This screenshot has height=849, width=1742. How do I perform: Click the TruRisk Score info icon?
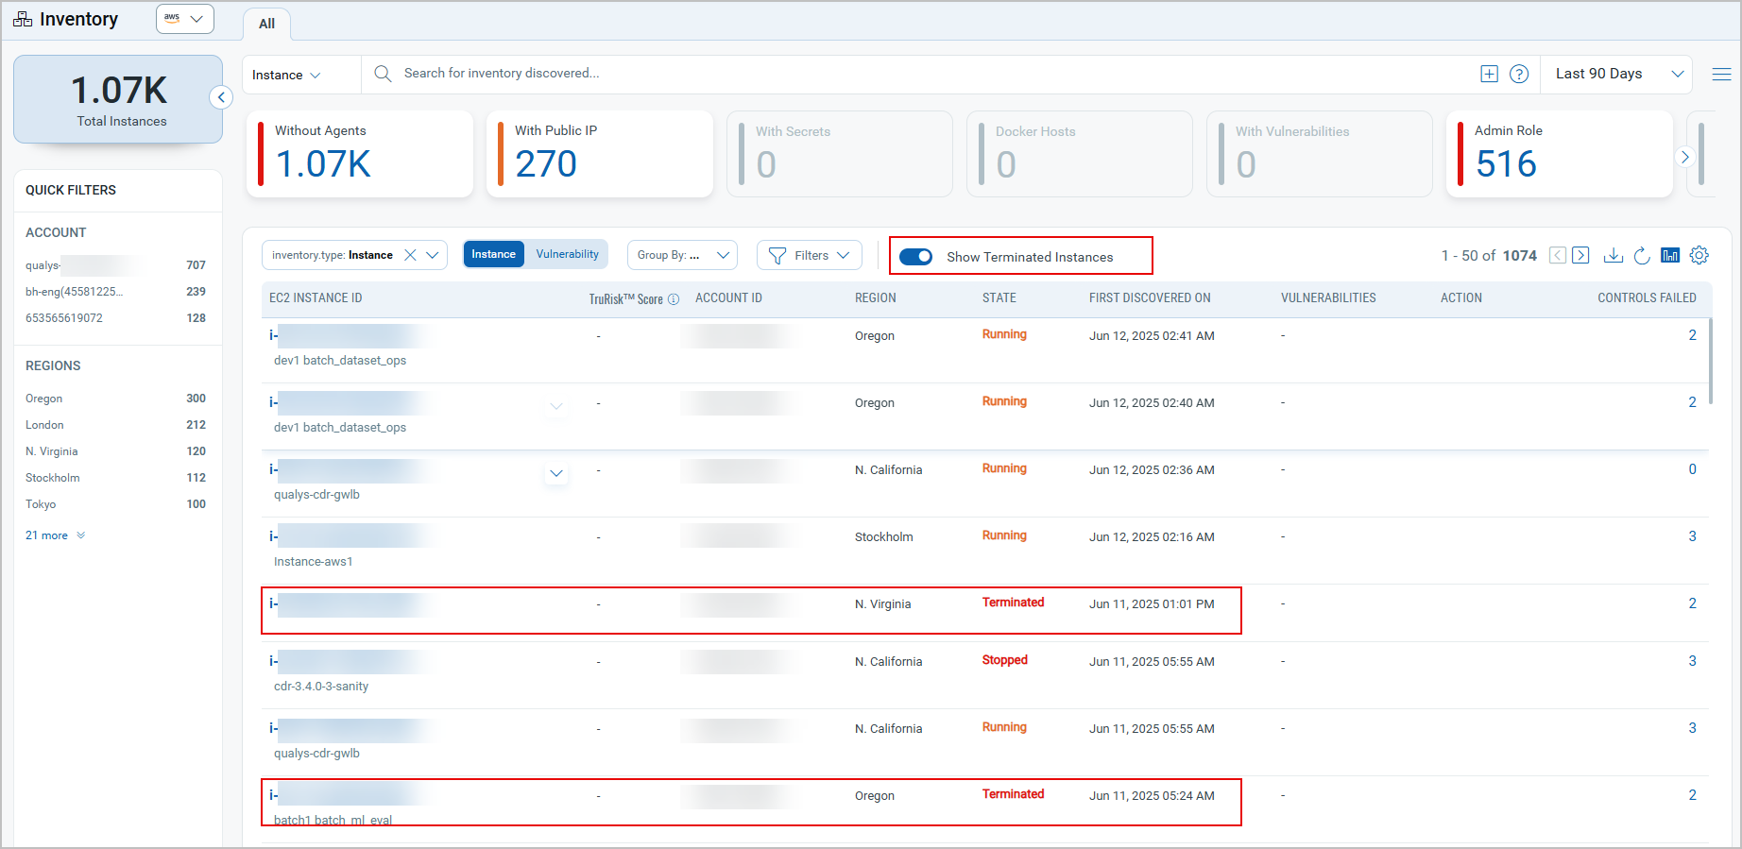point(674,299)
